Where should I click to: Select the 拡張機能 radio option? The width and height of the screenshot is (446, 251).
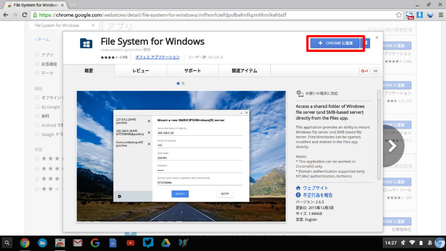click(x=37, y=64)
